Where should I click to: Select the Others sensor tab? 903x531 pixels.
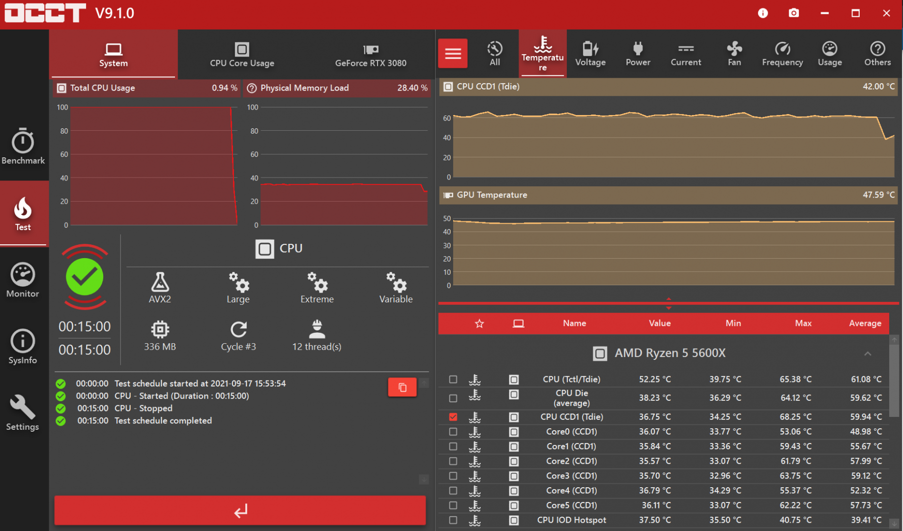(x=877, y=54)
